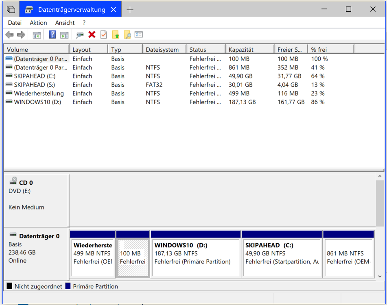This screenshot has width=387, height=305.
Task: Select the SKIPAHEAD (C:) partition block
Action: tap(282, 254)
